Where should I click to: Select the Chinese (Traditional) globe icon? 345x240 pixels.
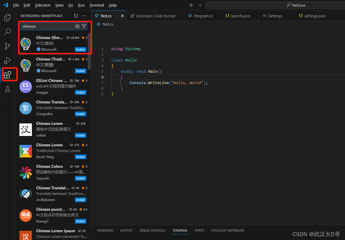(26, 65)
